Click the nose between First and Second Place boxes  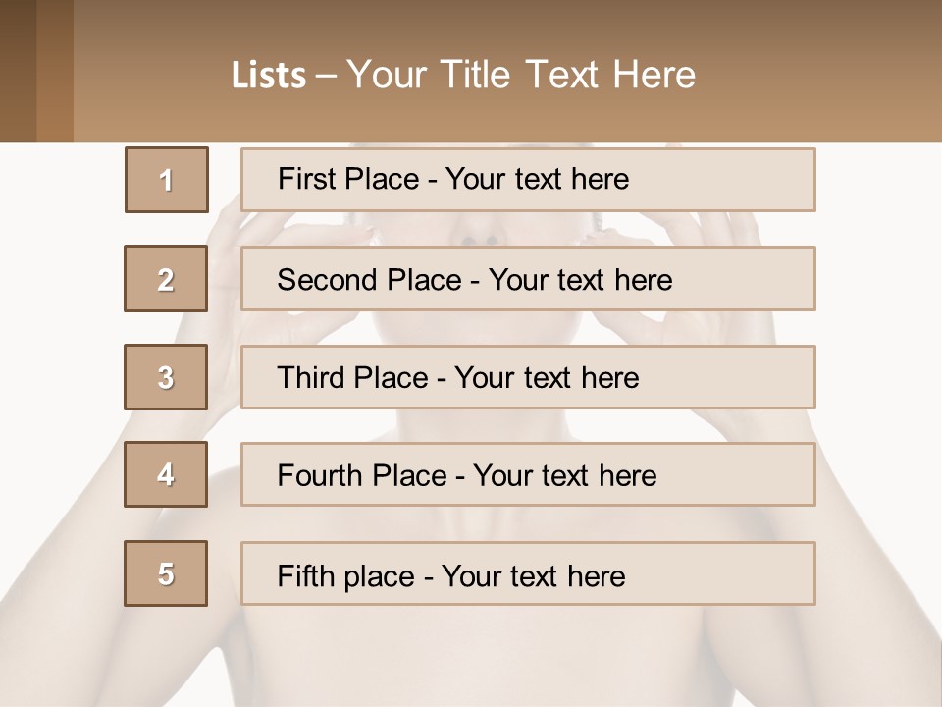(478, 231)
